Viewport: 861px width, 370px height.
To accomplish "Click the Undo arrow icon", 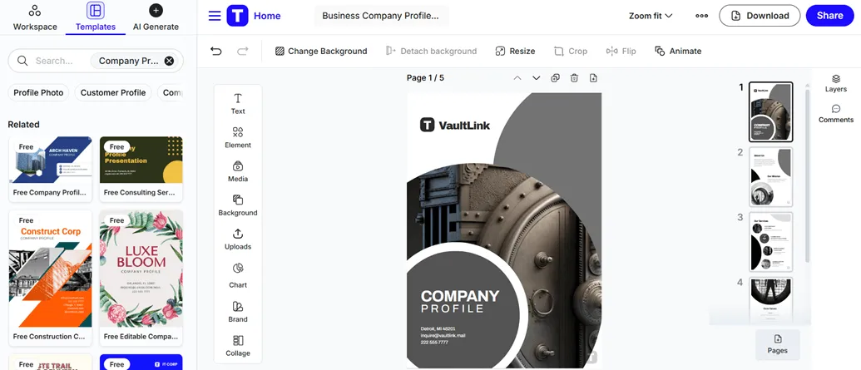I will tap(215, 51).
